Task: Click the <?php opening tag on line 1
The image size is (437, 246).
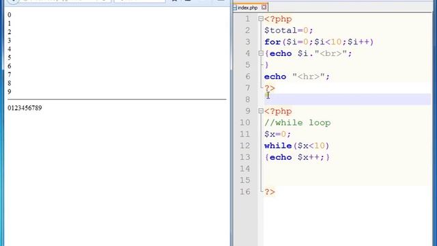Action: 278,19
